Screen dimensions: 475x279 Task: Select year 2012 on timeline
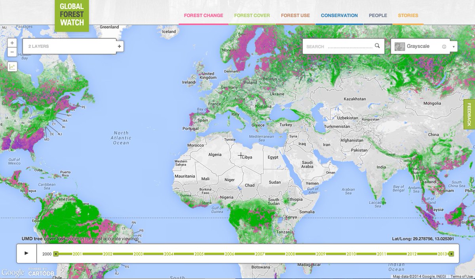412,254
